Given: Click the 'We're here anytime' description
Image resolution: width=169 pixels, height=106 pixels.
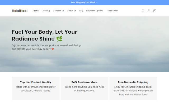Looking at the screenshot, I should [x=84, y=89].
